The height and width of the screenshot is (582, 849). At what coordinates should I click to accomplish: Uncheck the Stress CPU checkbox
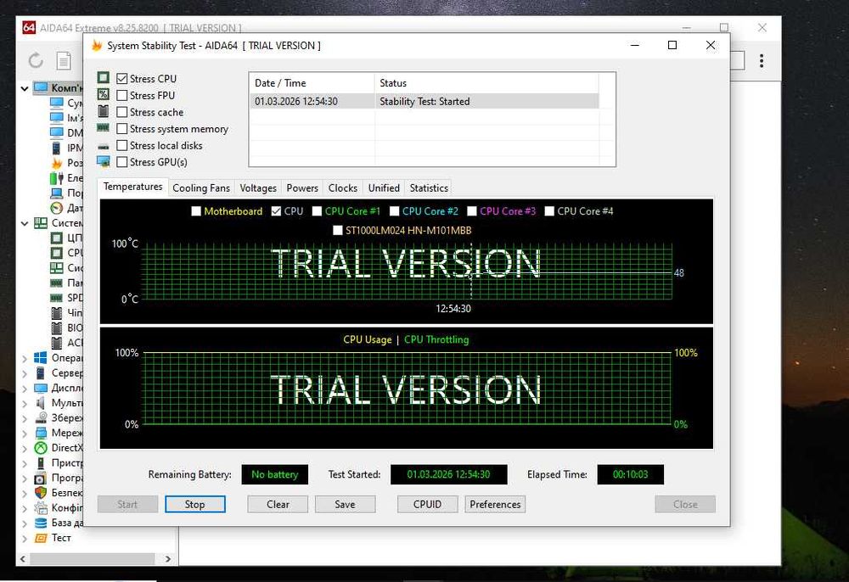point(121,79)
